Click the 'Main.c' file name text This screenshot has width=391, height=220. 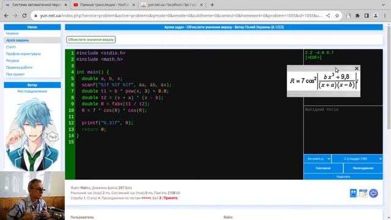click(86, 188)
